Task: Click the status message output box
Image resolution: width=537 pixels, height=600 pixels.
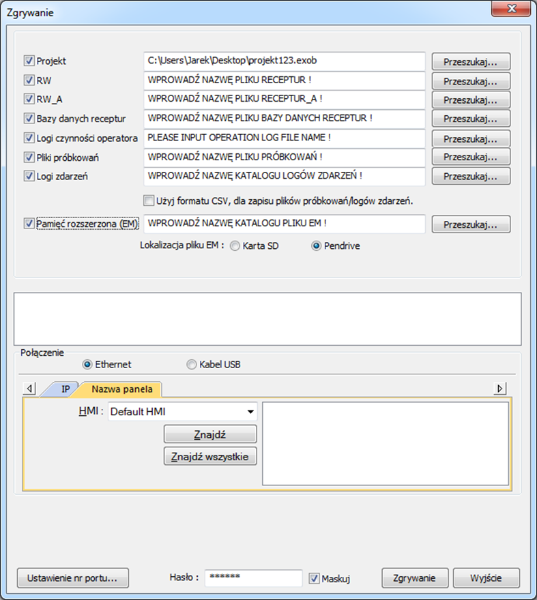Action: point(267,319)
